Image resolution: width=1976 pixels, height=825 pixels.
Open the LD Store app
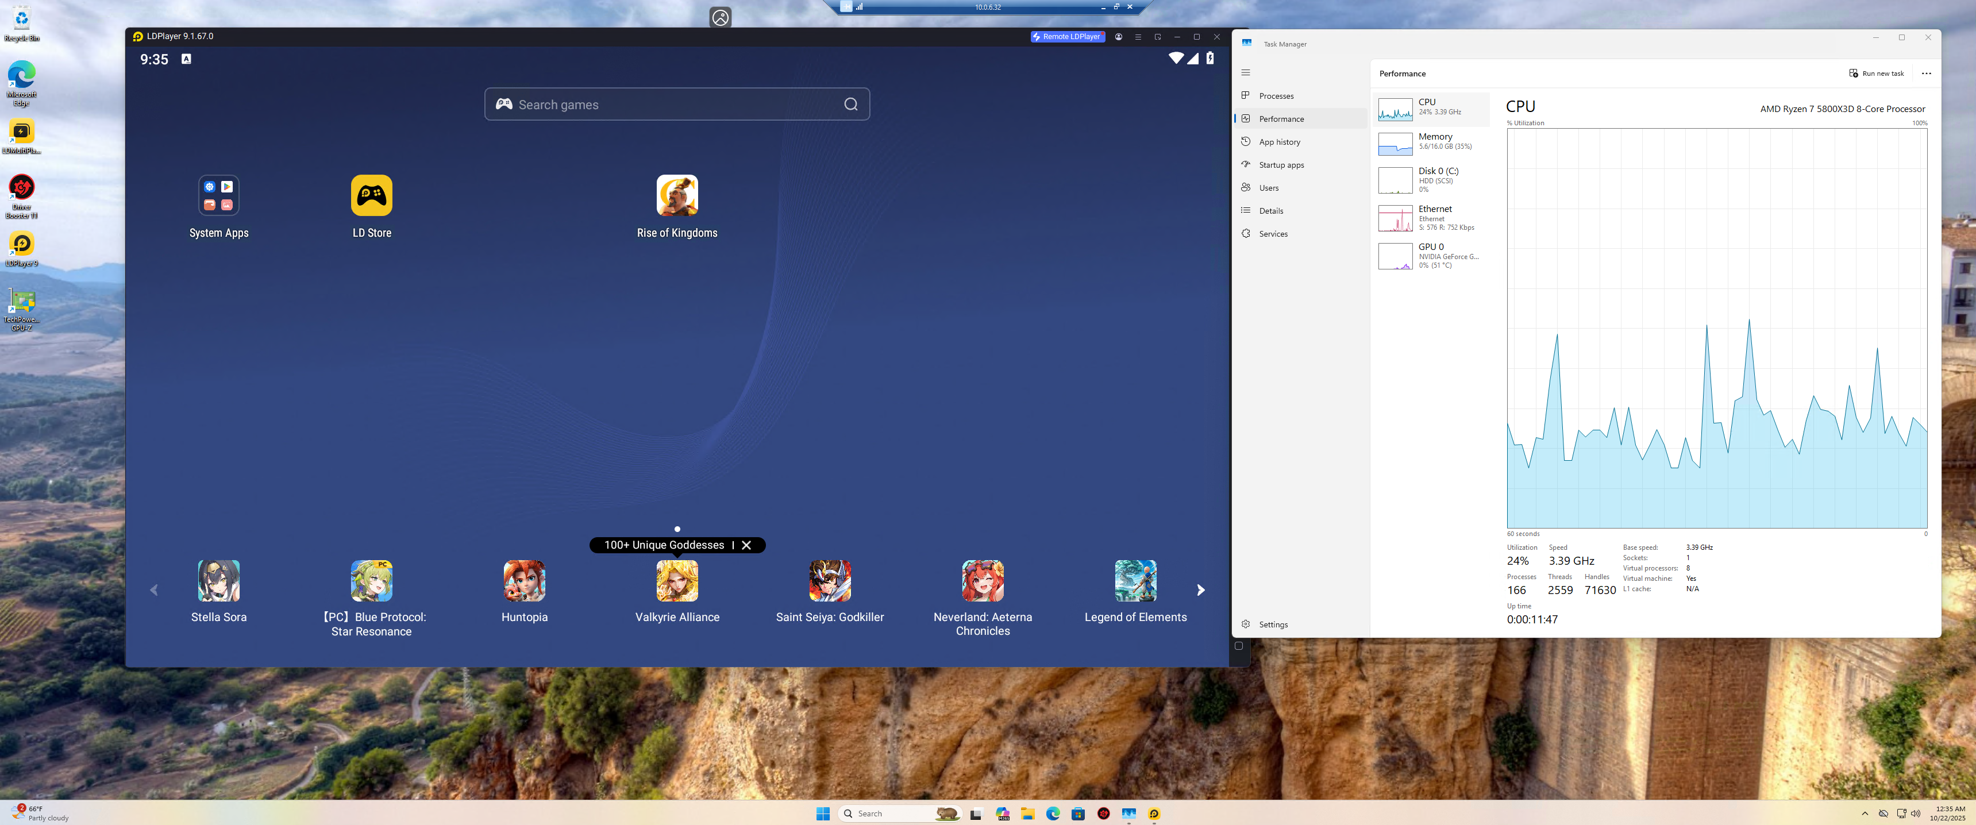point(371,195)
